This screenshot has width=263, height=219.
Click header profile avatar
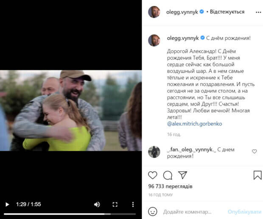(x=154, y=12)
